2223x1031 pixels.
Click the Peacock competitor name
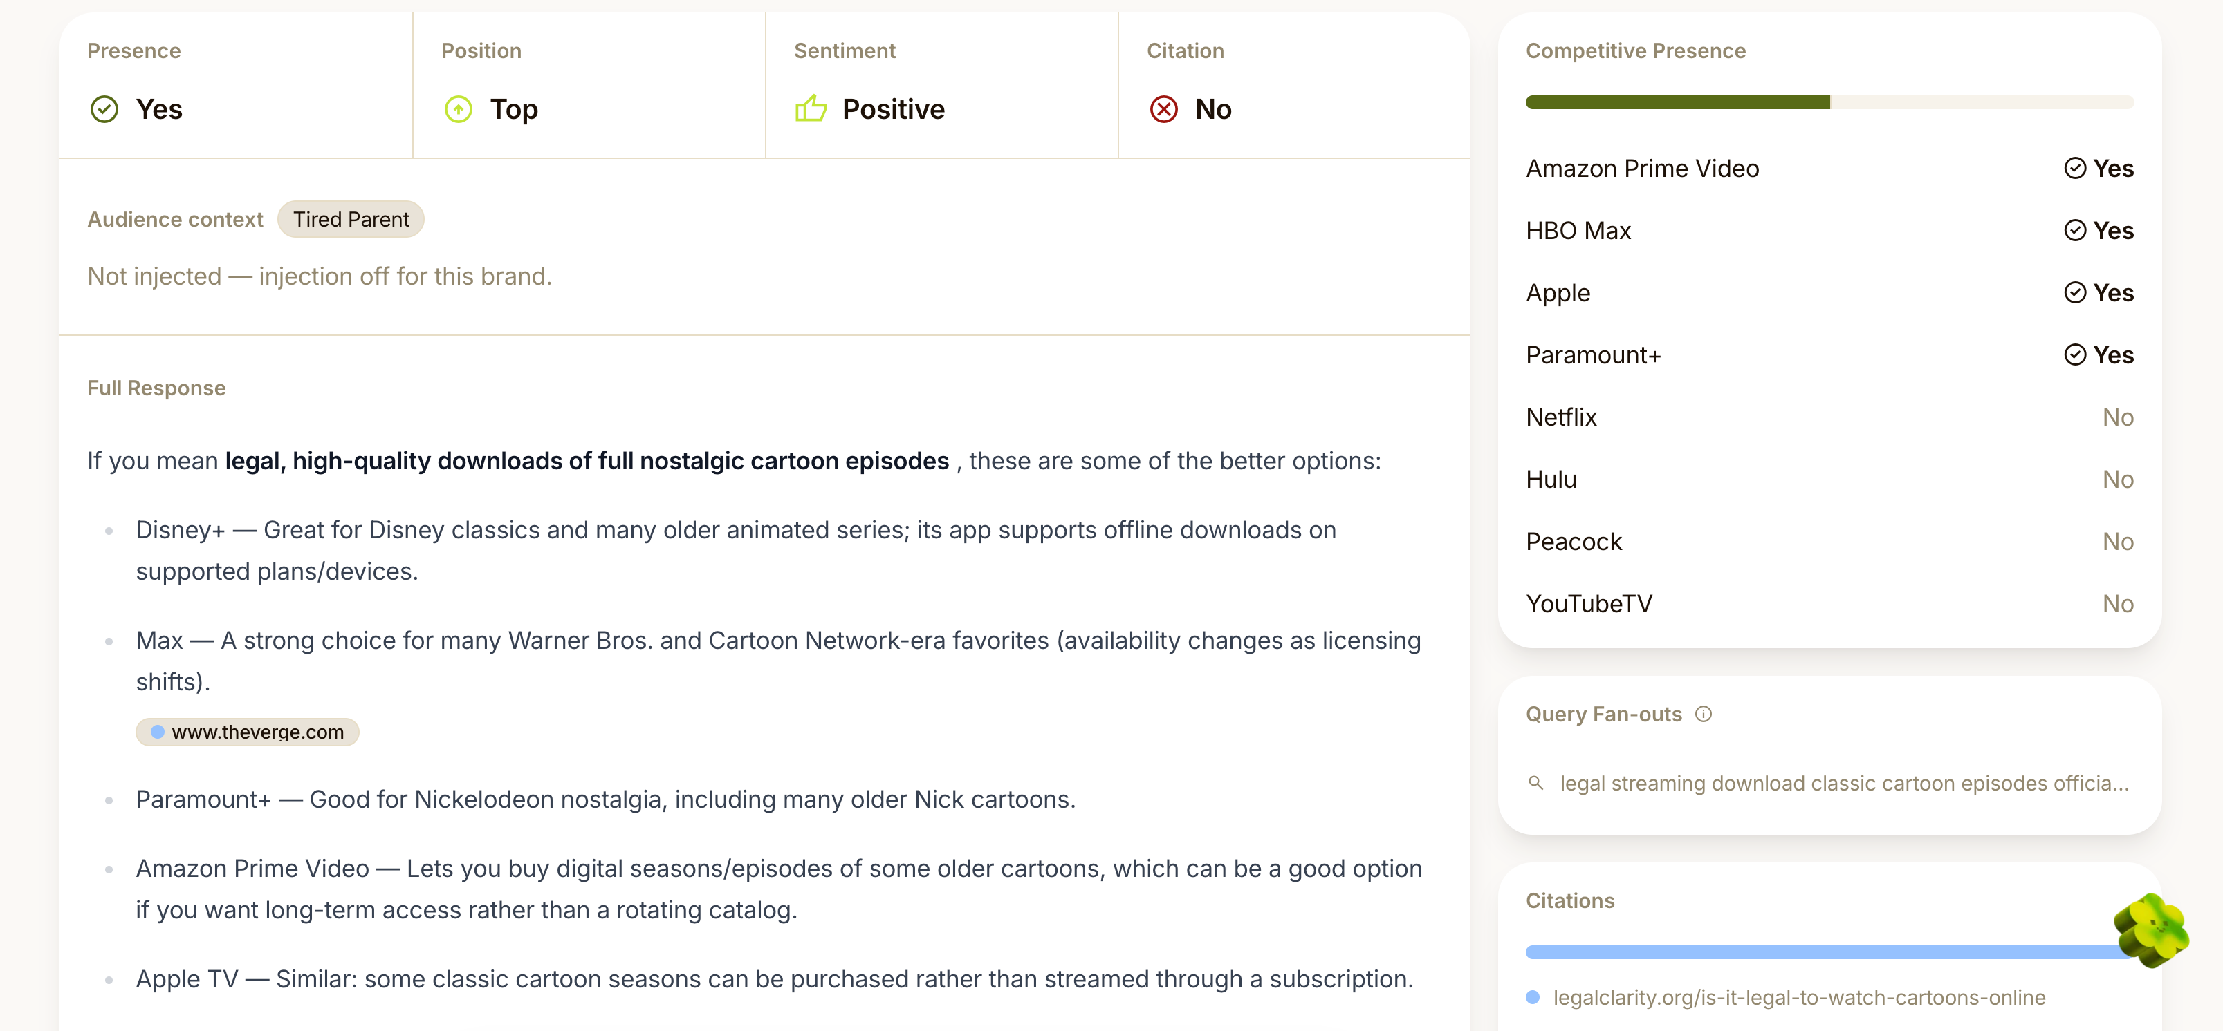[x=1574, y=541]
